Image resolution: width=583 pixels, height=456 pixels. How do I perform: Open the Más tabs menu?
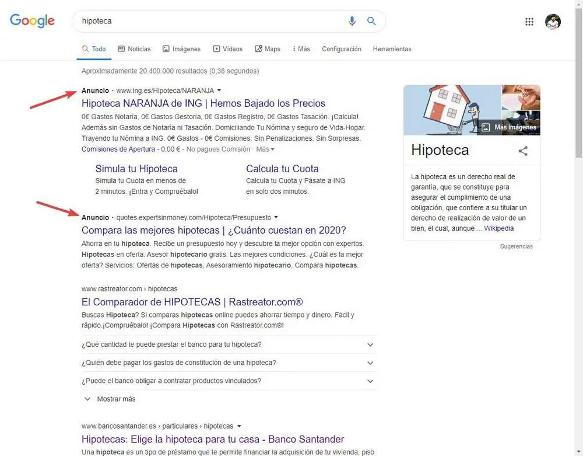(301, 49)
